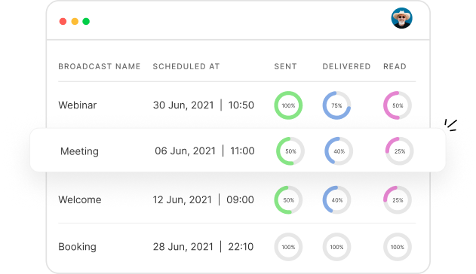Click the Sent column header
476x274 pixels.
pos(285,66)
